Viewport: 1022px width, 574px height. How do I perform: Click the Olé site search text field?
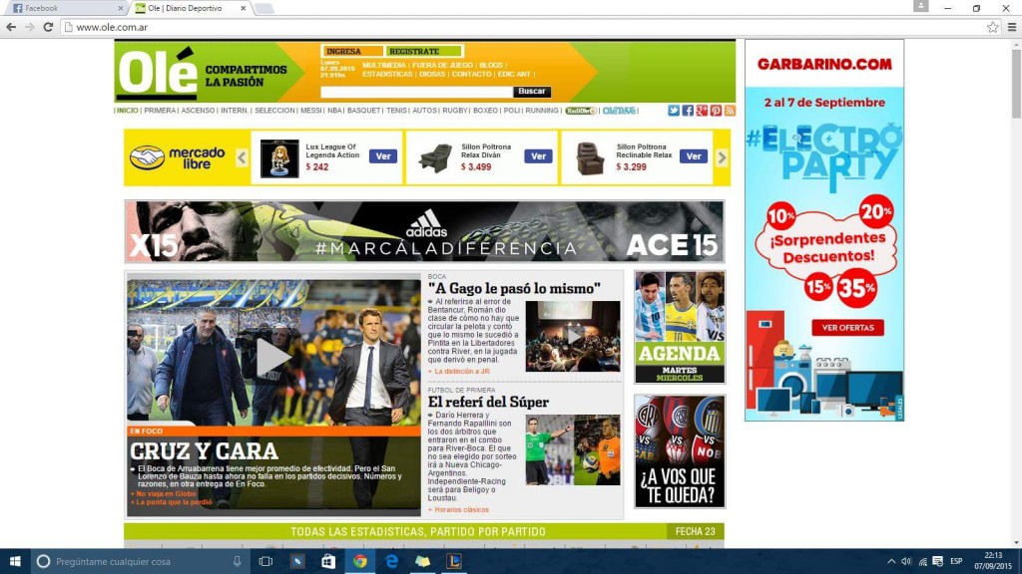point(416,92)
